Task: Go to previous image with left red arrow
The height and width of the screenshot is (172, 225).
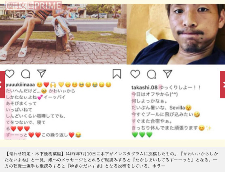Action: (2, 85)
